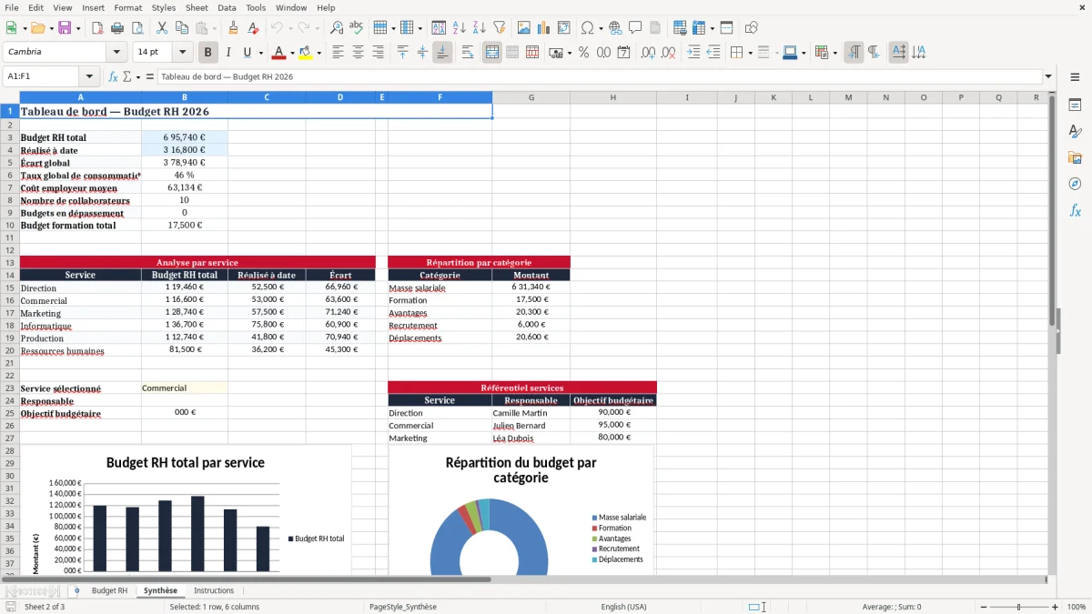Click PageStyle_Synthèse in status bar
1092x614 pixels.
(x=402, y=607)
